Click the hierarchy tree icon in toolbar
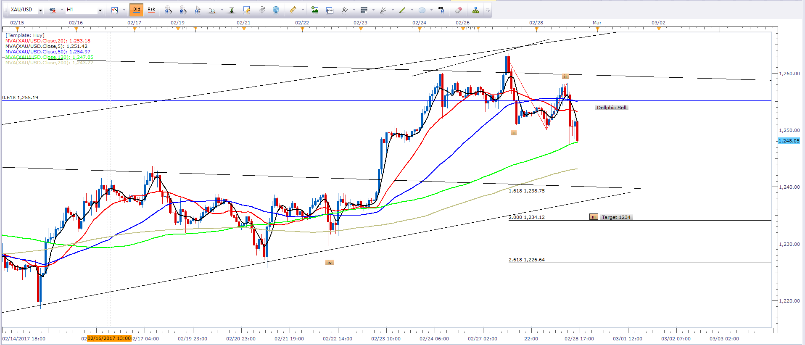 click(x=475, y=10)
